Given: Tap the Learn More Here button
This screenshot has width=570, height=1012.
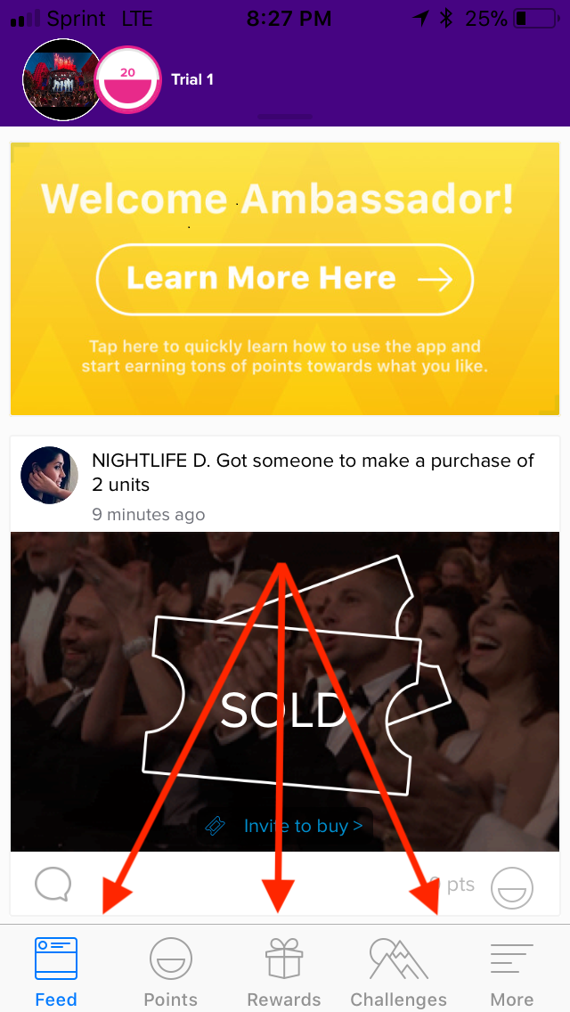Looking at the screenshot, I should coord(285,279).
